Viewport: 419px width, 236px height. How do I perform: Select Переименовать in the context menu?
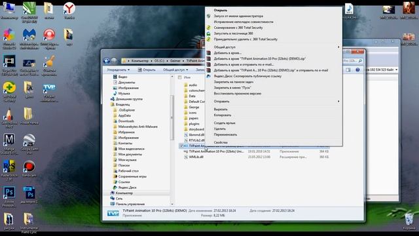274,134
